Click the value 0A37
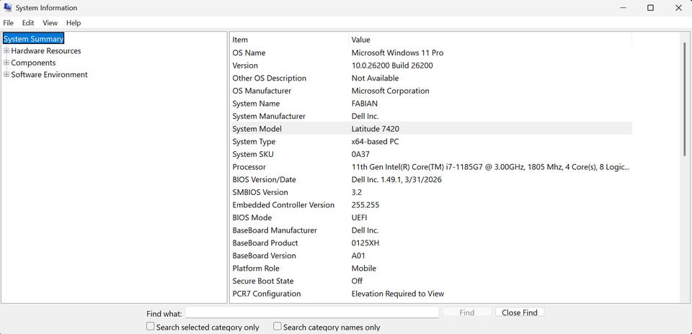Viewport: 692px width, 334px height. [360, 154]
